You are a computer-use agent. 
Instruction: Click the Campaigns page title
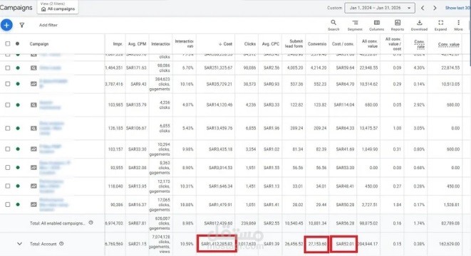click(16, 8)
